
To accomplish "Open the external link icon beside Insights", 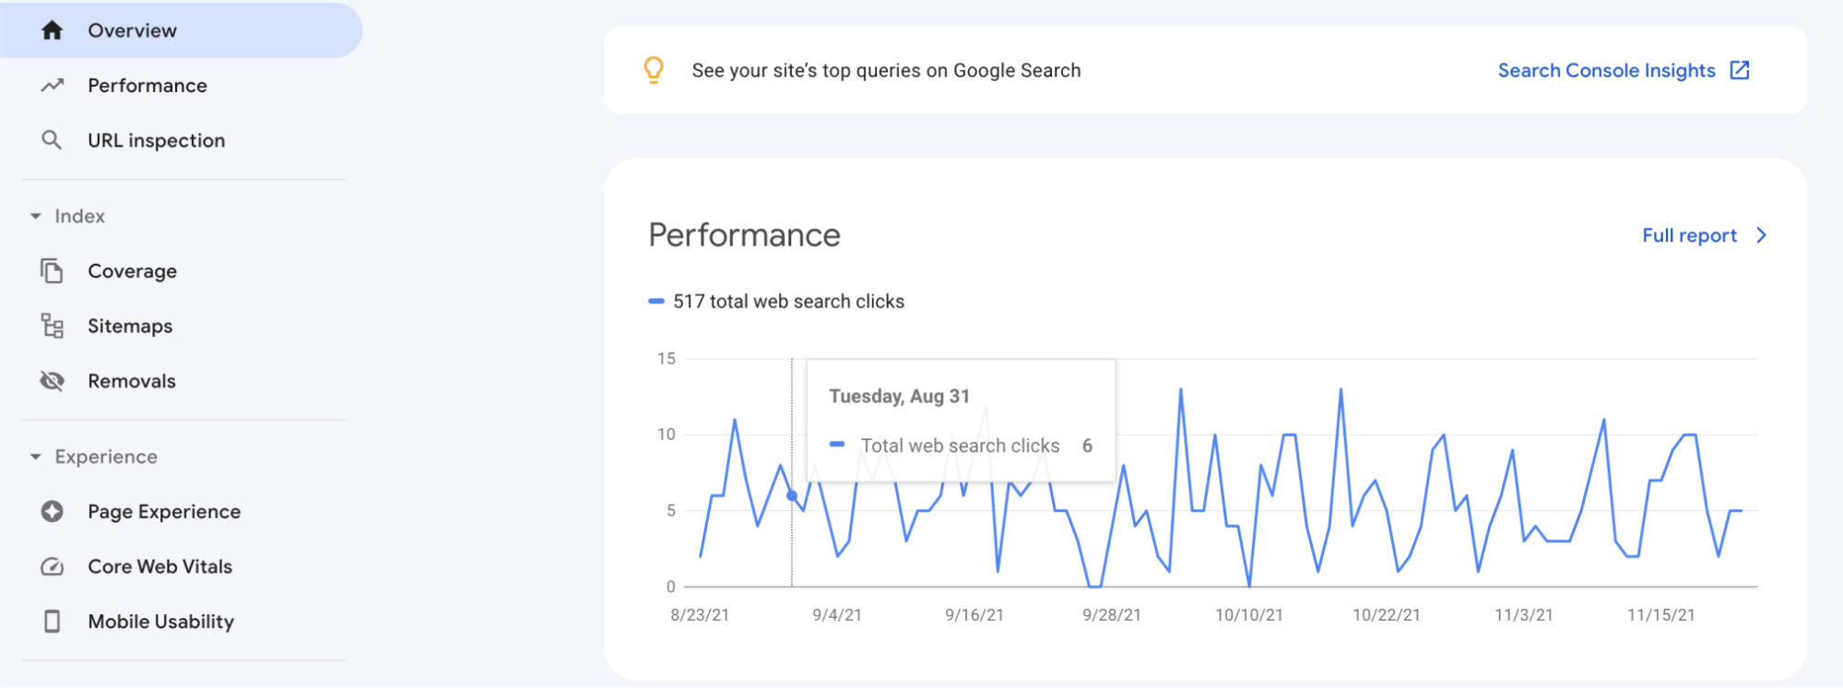I will click(1740, 70).
